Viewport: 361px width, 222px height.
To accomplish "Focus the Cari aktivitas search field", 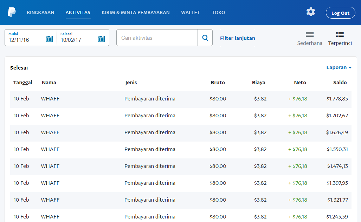I will tap(157, 38).
